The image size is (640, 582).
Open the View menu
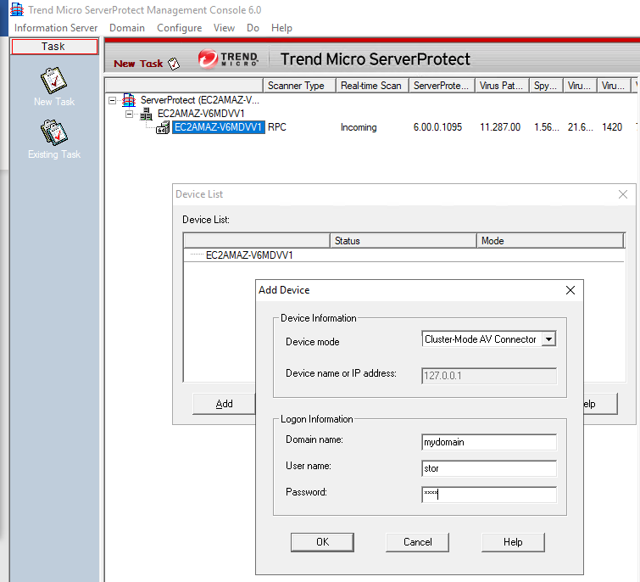224,28
